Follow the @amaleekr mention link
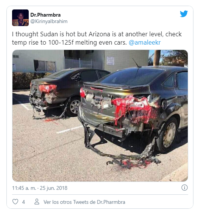Screen dimensions: 201x211 tap(145, 42)
